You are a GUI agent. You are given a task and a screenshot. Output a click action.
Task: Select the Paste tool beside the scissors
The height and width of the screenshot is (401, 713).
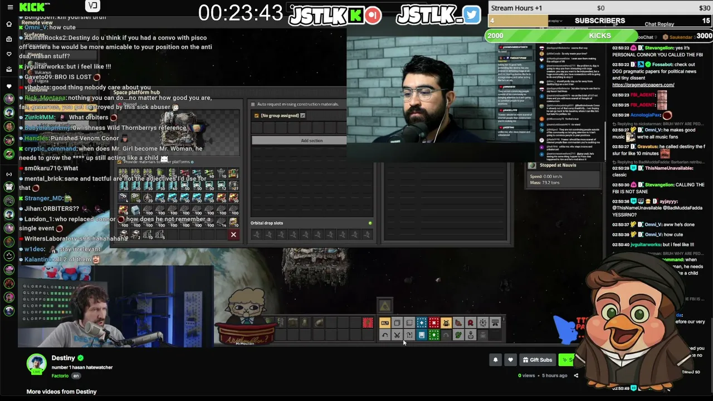click(x=409, y=335)
